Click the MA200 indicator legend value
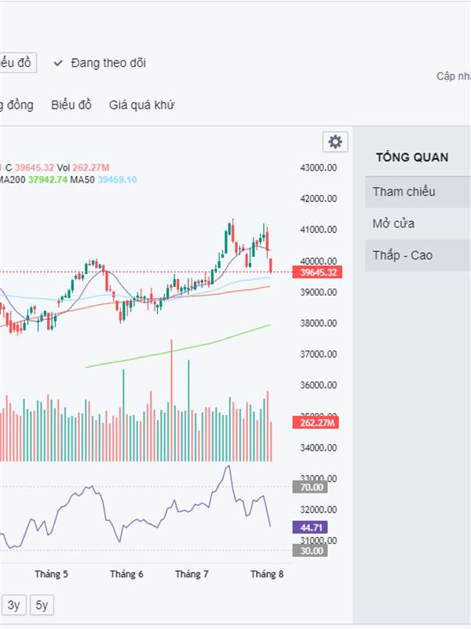 (x=48, y=180)
